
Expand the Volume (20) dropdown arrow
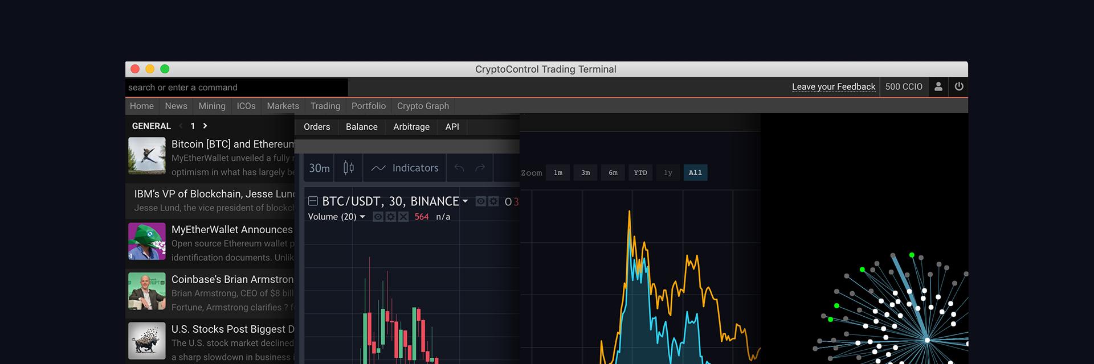[x=362, y=217]
